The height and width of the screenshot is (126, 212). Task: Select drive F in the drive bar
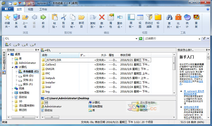(x=33, y=45)
